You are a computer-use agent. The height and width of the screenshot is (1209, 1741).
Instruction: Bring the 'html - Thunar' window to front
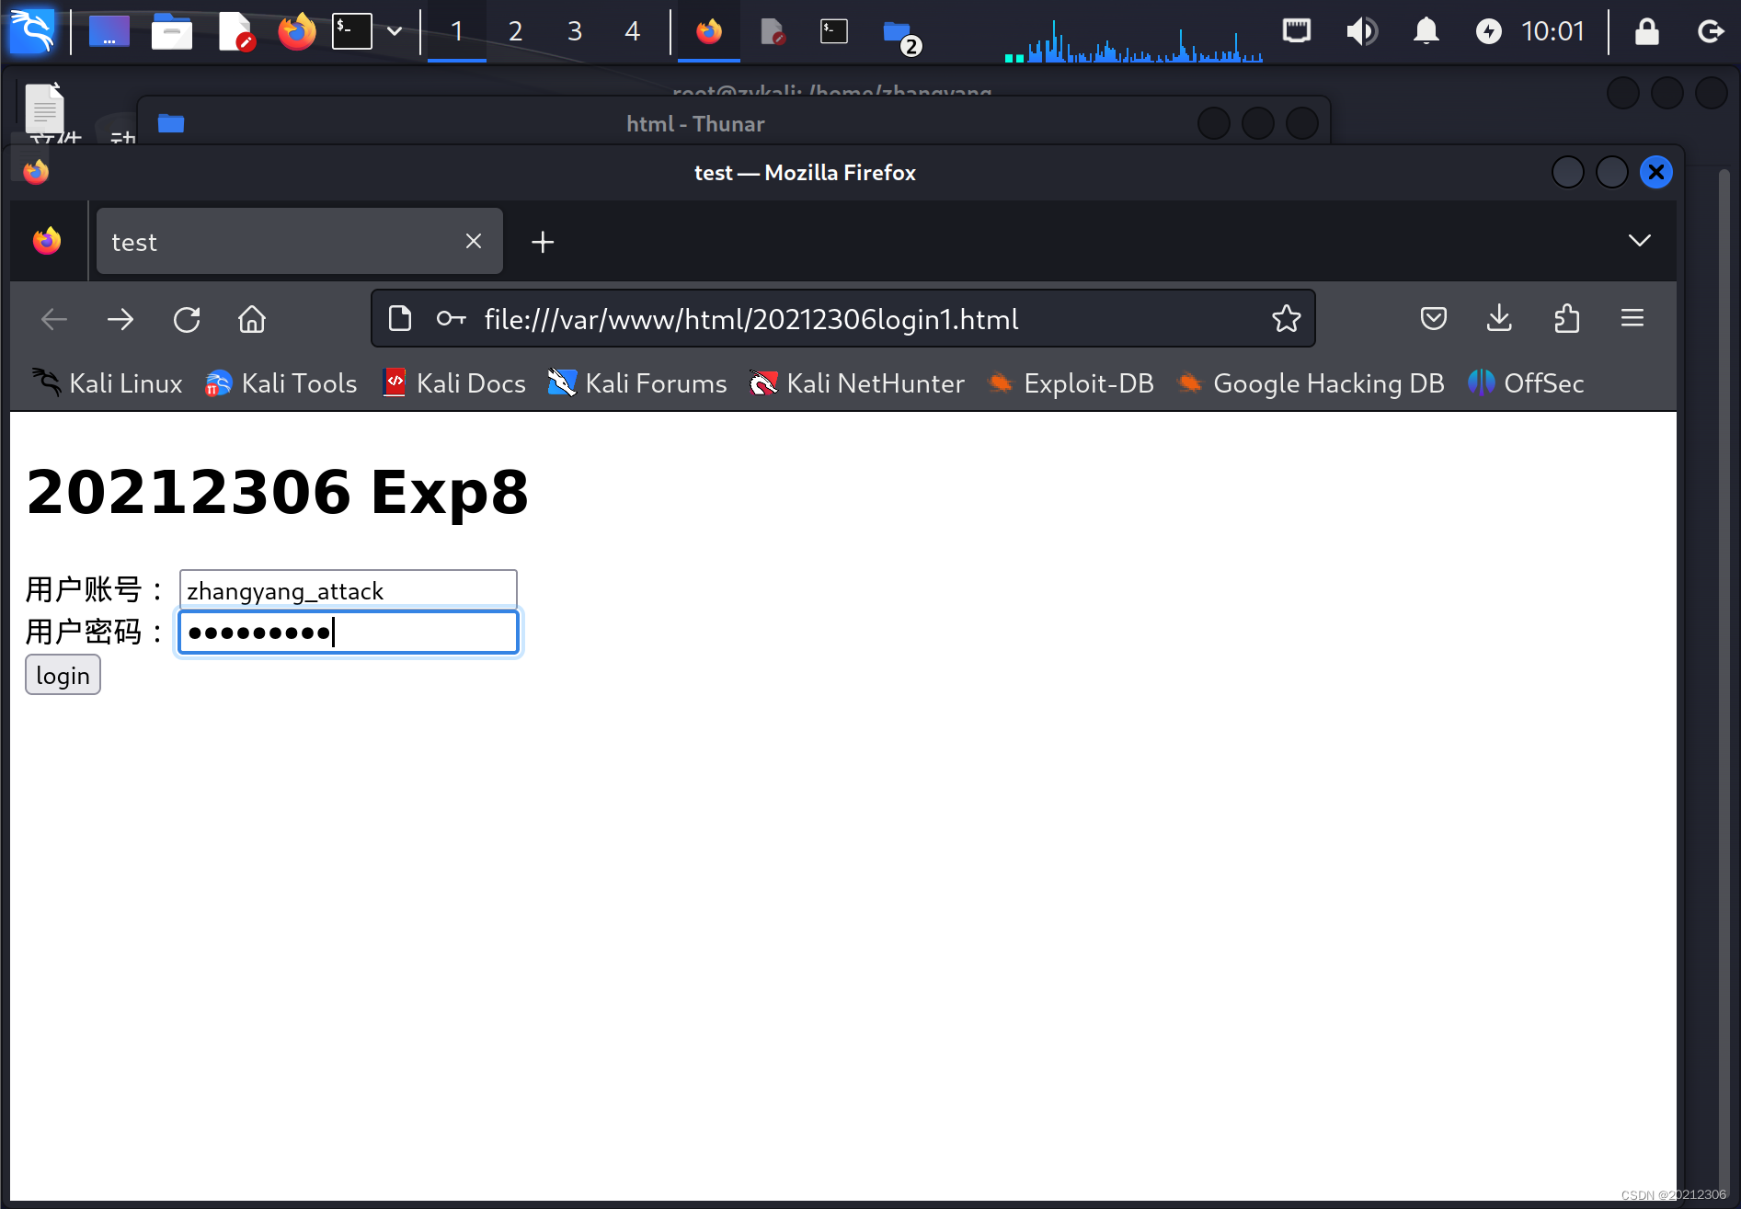695,123
